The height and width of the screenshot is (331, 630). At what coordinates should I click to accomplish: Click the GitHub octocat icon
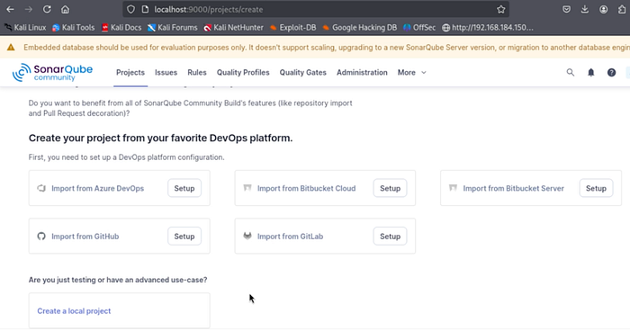coord(41,237)
